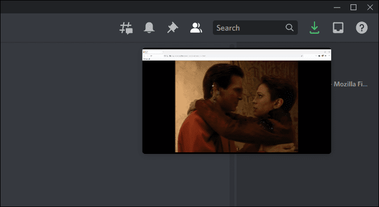Click the vertical scrollbar beside preview
The height and width of the screenshot is (207, 379).
click(x=232, y=181)
